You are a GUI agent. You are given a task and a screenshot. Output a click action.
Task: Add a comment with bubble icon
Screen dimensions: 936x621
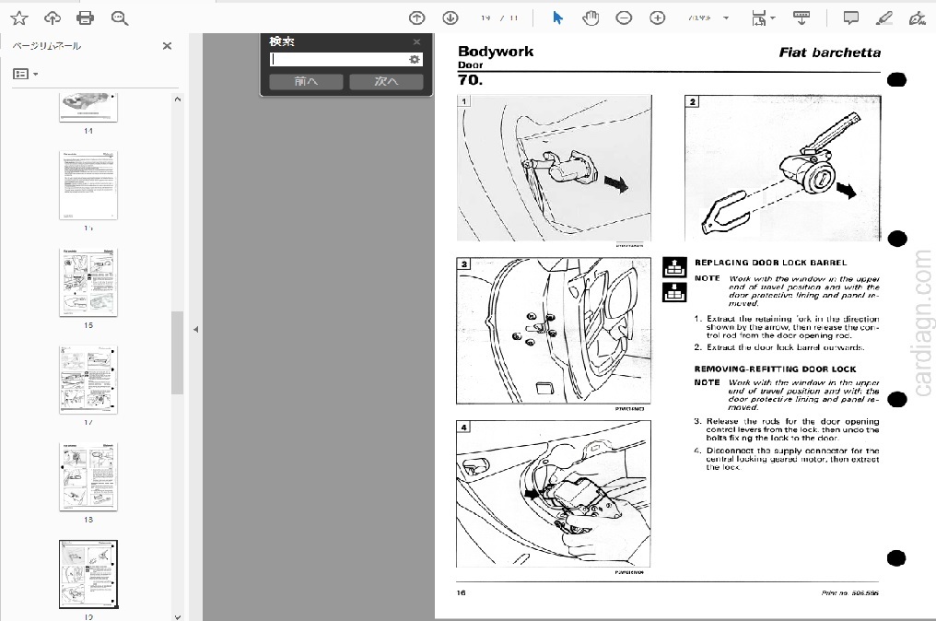[850, 18]
